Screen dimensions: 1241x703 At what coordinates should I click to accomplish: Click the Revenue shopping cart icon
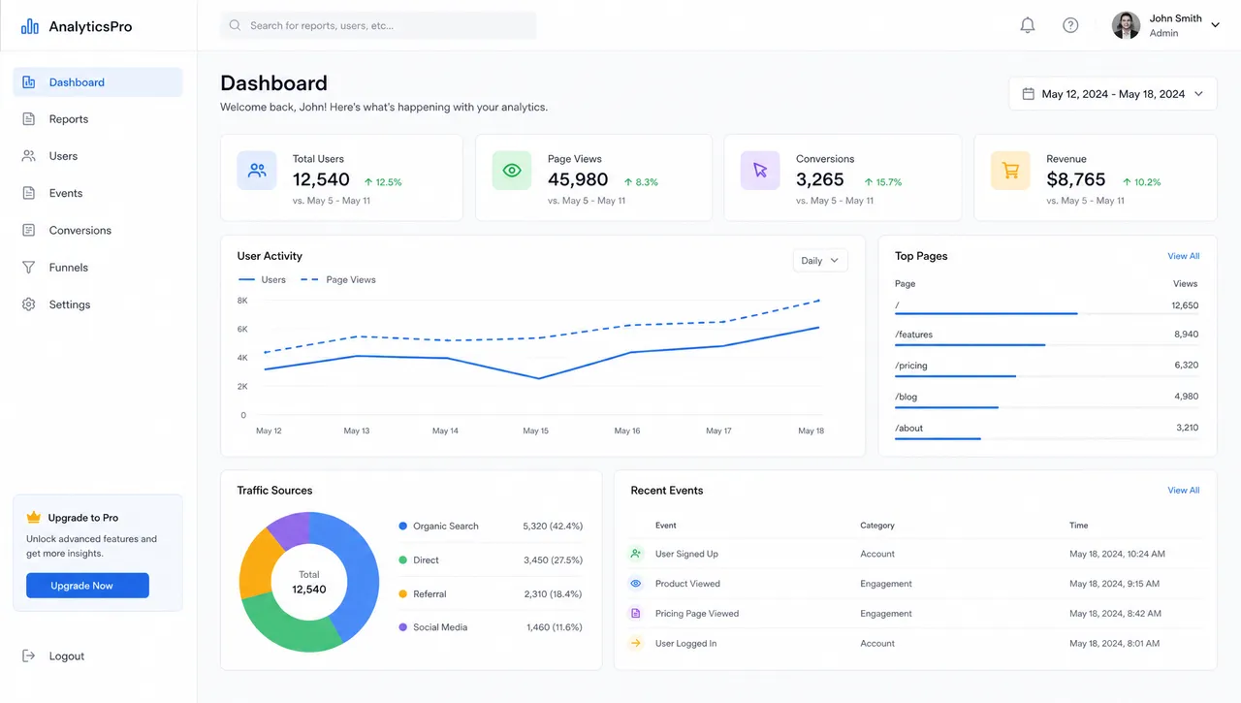click(1010, 171)
